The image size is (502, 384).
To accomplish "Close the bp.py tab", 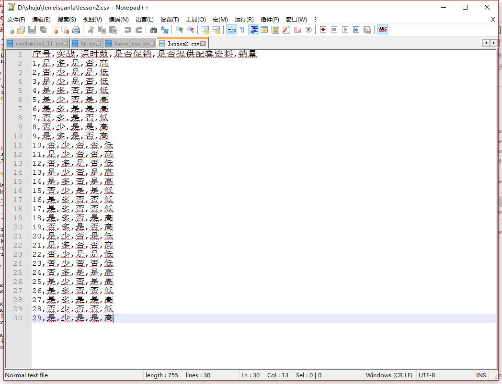I will coord(99,44).
